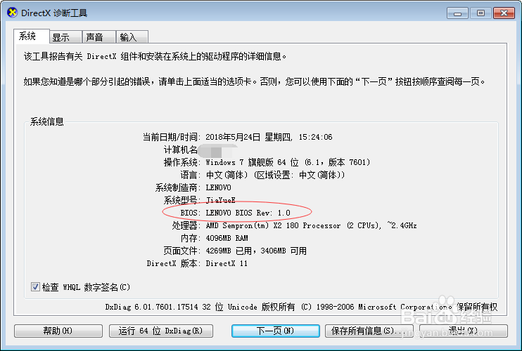Click the 4096MB RAM memory value
This screenshot has width=522, height=351.
pos(227,238)
